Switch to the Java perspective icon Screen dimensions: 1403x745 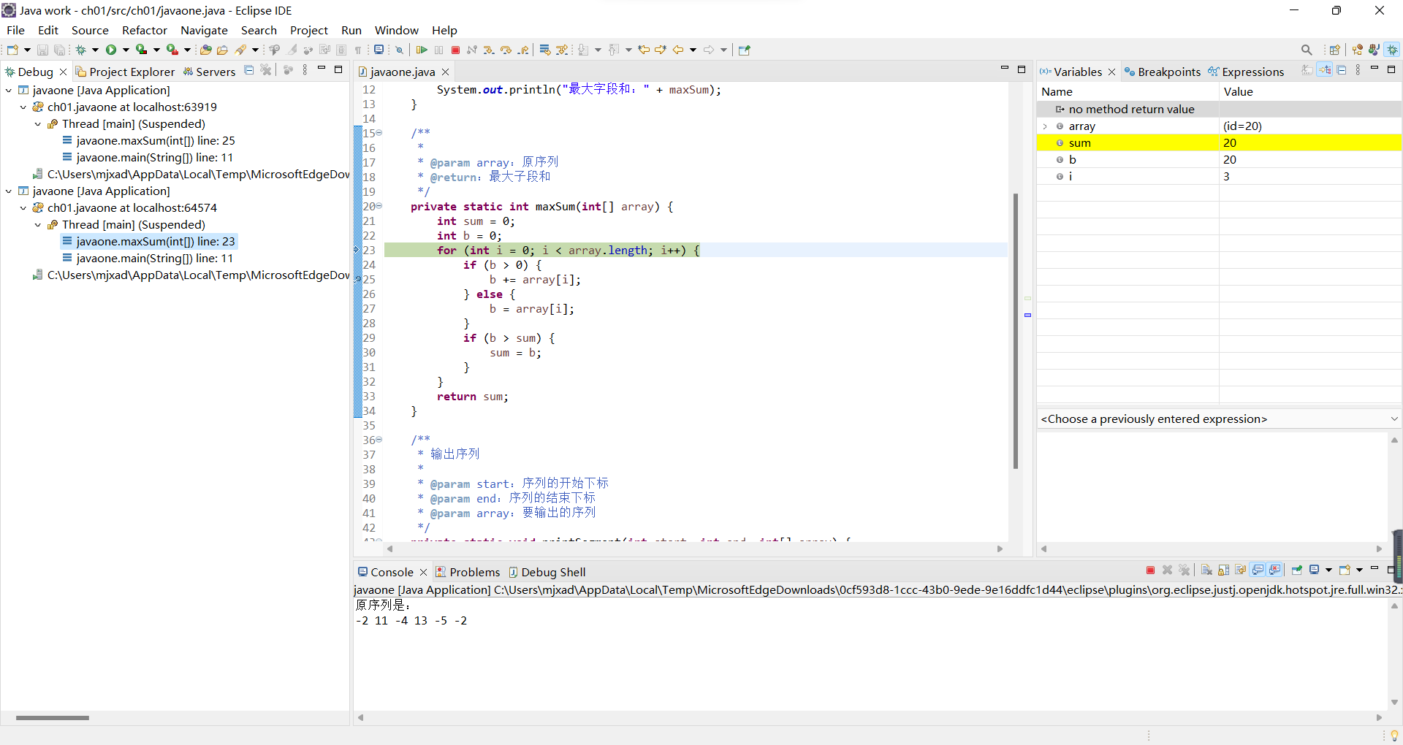coord(1375,50)
